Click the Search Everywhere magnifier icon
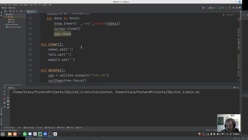This screenshot has height=140, width=248. click(x=233, y=8)
